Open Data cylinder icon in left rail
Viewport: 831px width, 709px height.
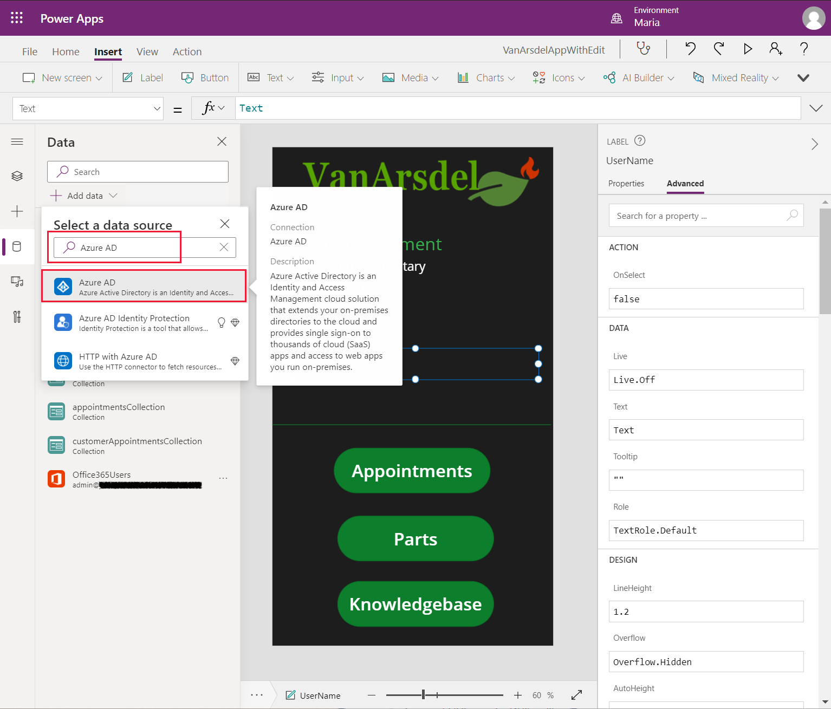click(x=17, y=247)
